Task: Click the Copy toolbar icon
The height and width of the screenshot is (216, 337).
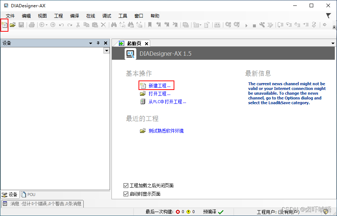Action: [x=86, y=25]
